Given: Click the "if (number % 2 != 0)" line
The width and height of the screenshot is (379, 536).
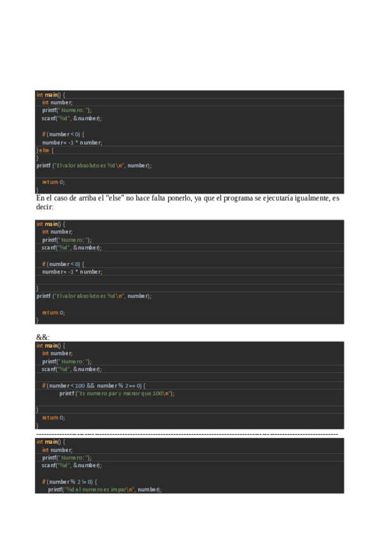Looking at the screenshot, I should tap(70, 482).
